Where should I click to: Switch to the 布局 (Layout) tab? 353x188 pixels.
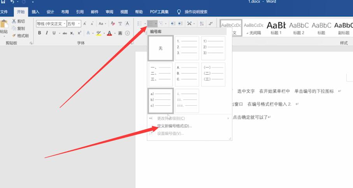(65, 12)
